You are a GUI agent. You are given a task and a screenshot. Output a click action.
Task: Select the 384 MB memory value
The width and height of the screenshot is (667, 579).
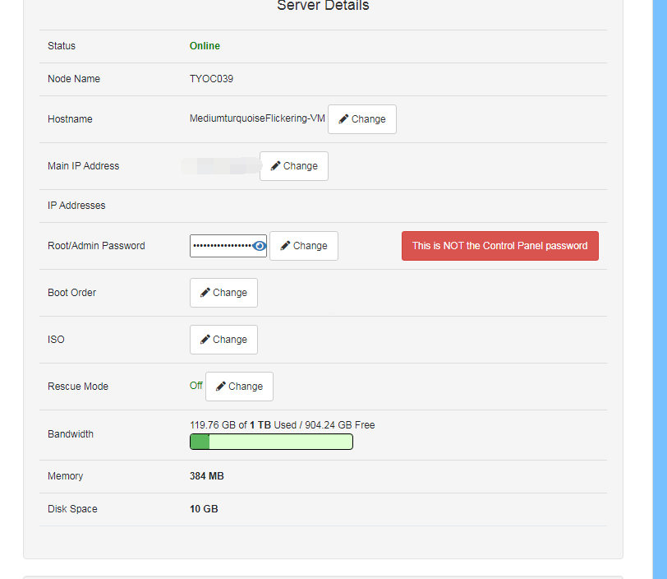(206, 476)
